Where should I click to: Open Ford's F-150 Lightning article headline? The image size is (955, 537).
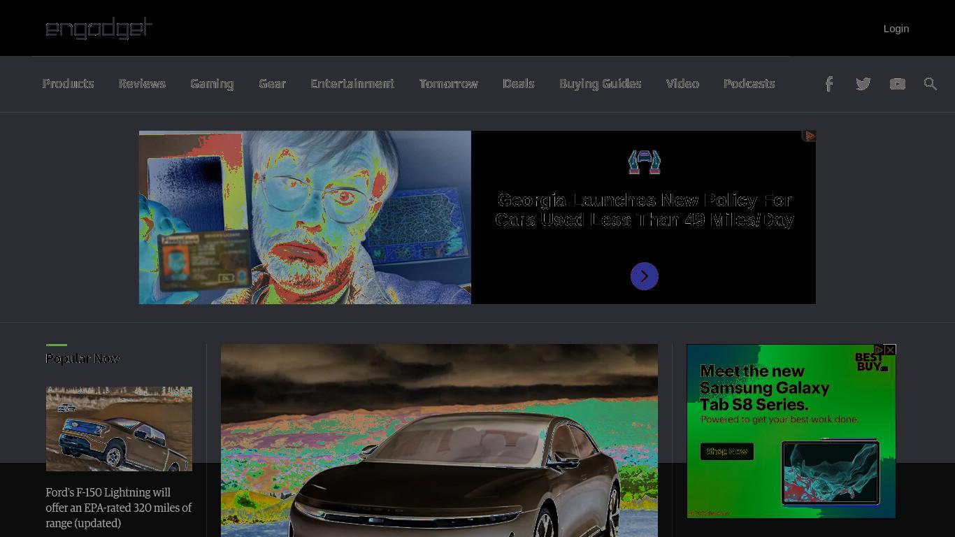pyautogui.click(x=119, y=508)
